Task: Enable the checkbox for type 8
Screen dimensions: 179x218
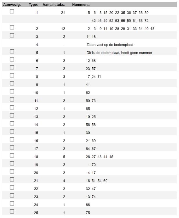Action: 12,75
